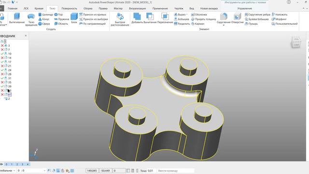Collapse the ribbon with the chevron

304,9
